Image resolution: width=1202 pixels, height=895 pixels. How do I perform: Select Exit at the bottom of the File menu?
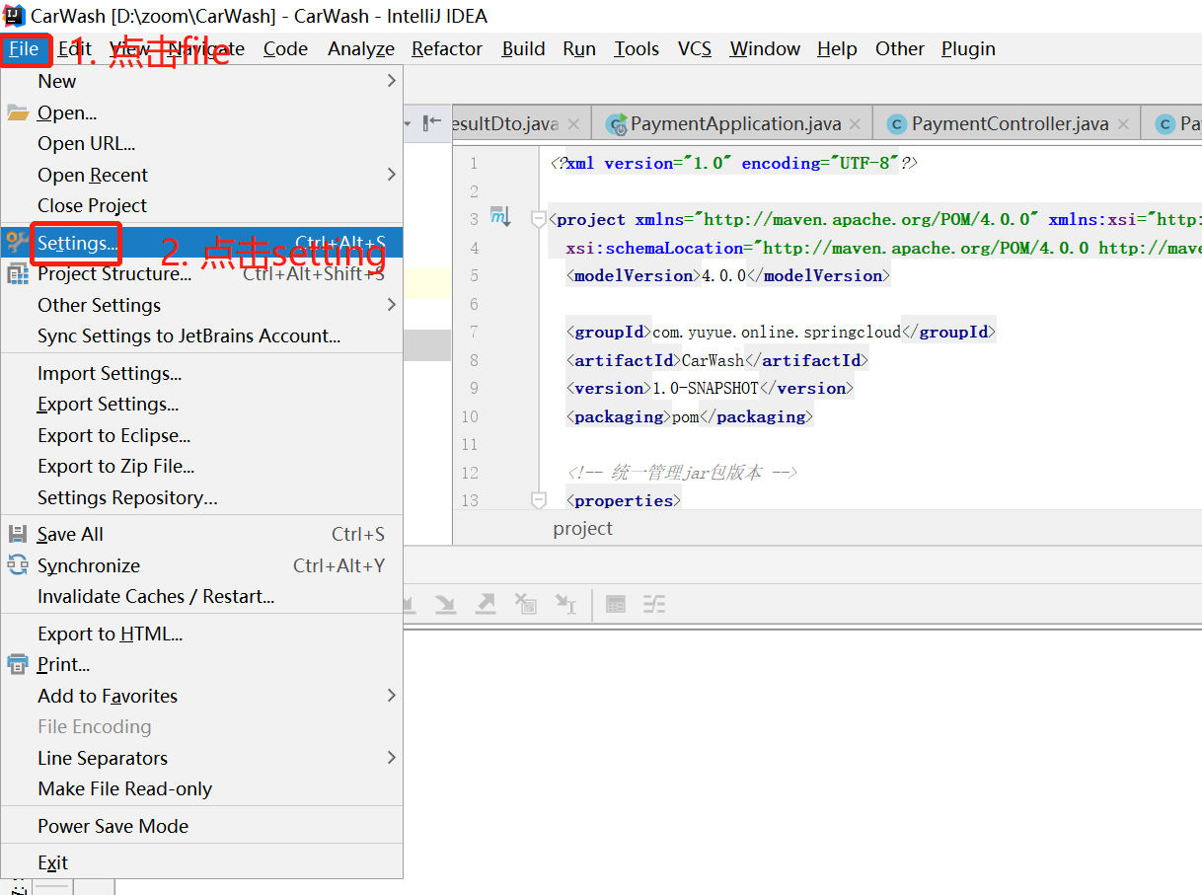pyautogui.click(x=201, y=862)
